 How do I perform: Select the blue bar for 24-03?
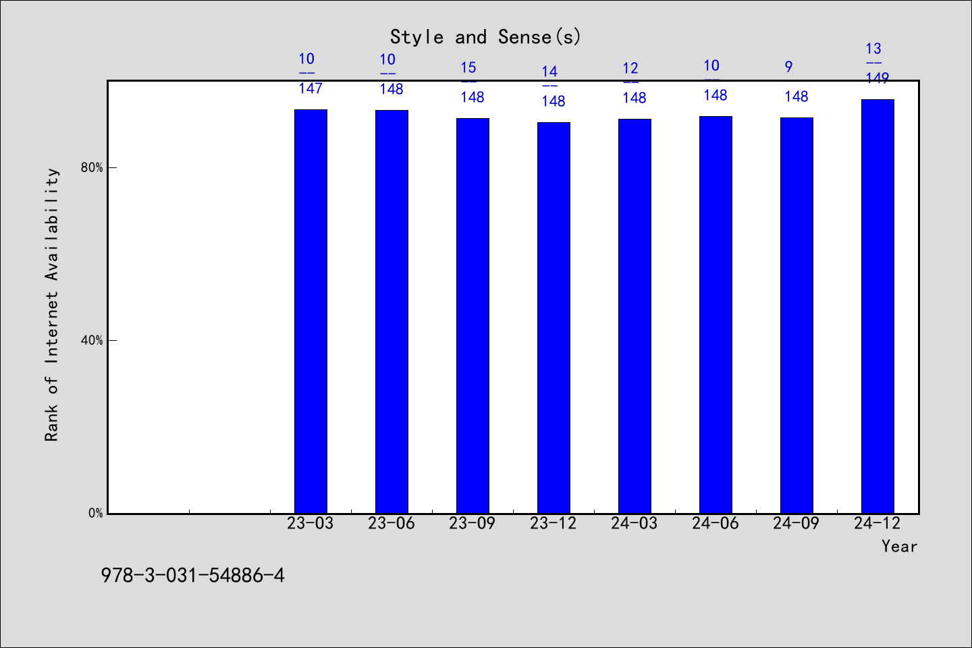[x=634, y=316]
